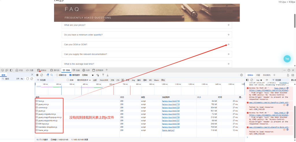Click the record network log button
The width and height of the screenshot is (296, 142).
(x=37, y=75)
